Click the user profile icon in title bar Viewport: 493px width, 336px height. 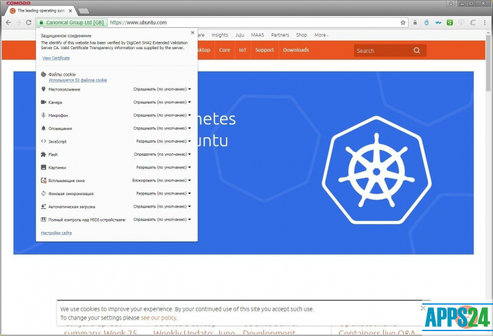click(x=451, y=3)
